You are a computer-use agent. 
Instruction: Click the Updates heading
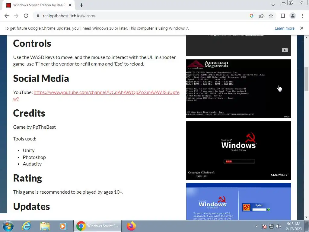click(31, 207)
